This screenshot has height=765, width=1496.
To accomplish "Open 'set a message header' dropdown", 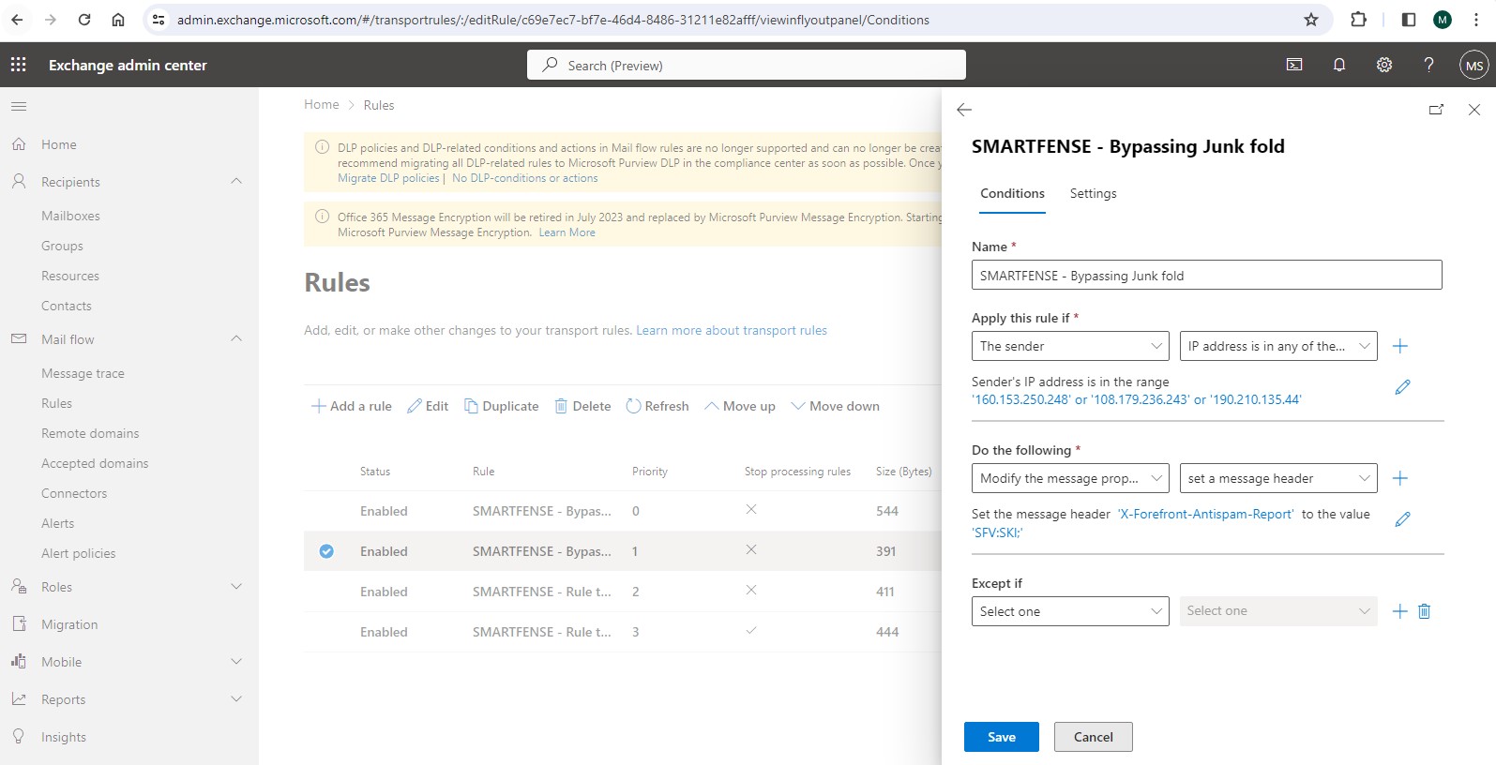I will click(x=1278, y=478).
